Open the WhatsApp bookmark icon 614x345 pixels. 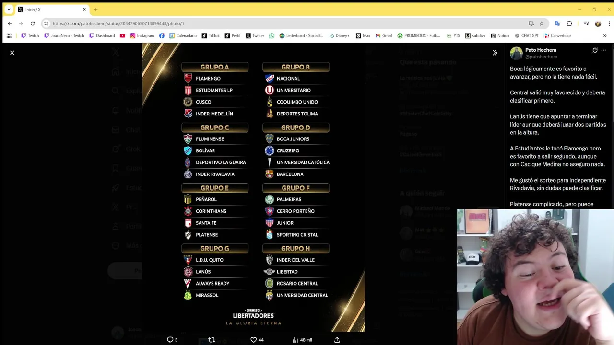tap(272, 35)
